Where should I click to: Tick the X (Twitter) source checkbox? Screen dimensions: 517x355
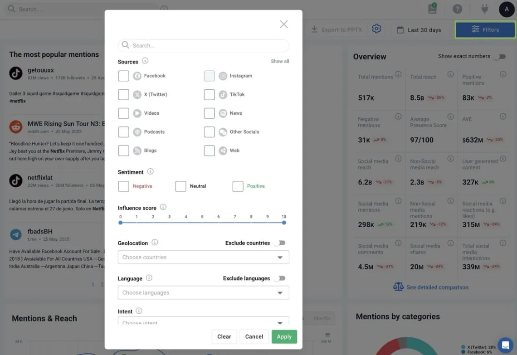click(x=124, y=95)
